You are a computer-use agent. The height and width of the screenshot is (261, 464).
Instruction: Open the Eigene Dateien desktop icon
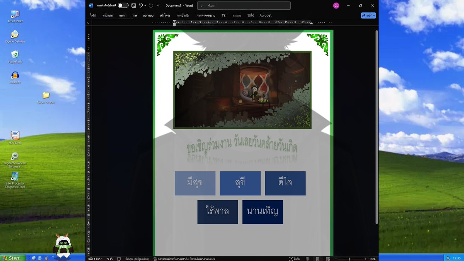pos(15,37)
